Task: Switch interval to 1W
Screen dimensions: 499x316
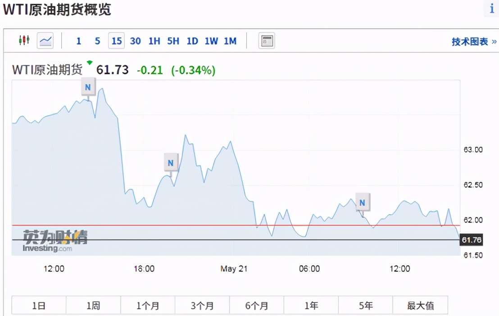Action: (x=211, y=41)
